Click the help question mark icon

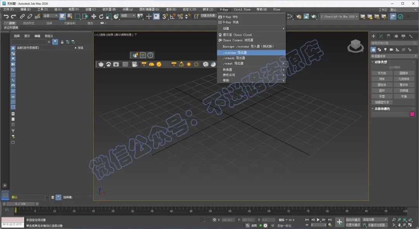coord(151,55)
